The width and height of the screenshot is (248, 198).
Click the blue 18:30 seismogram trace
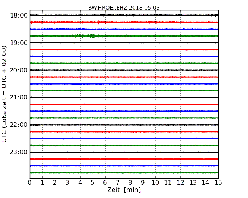[x=124, y=29]
